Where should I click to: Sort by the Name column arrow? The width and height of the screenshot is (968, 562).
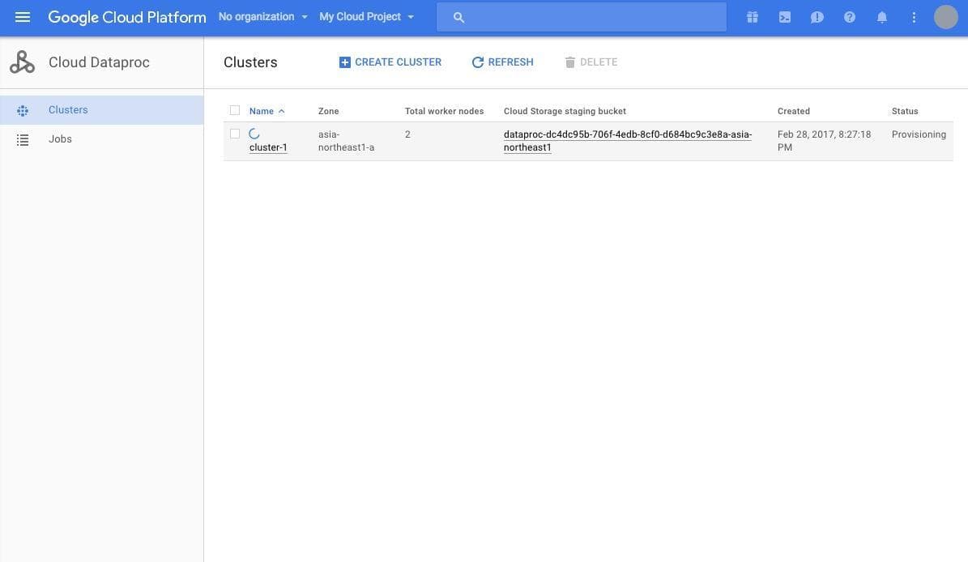[282, 111]
